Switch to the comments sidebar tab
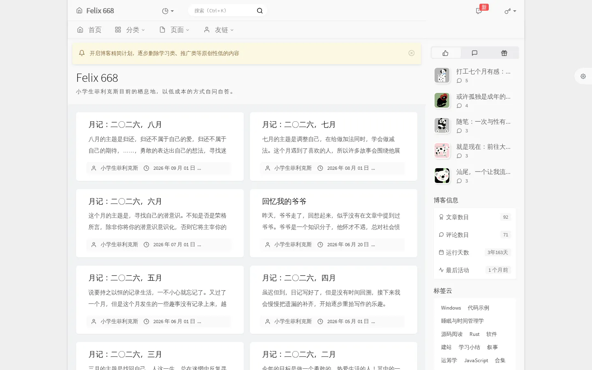The width and height of the screenshot is (592, 370). pos(475,53)
